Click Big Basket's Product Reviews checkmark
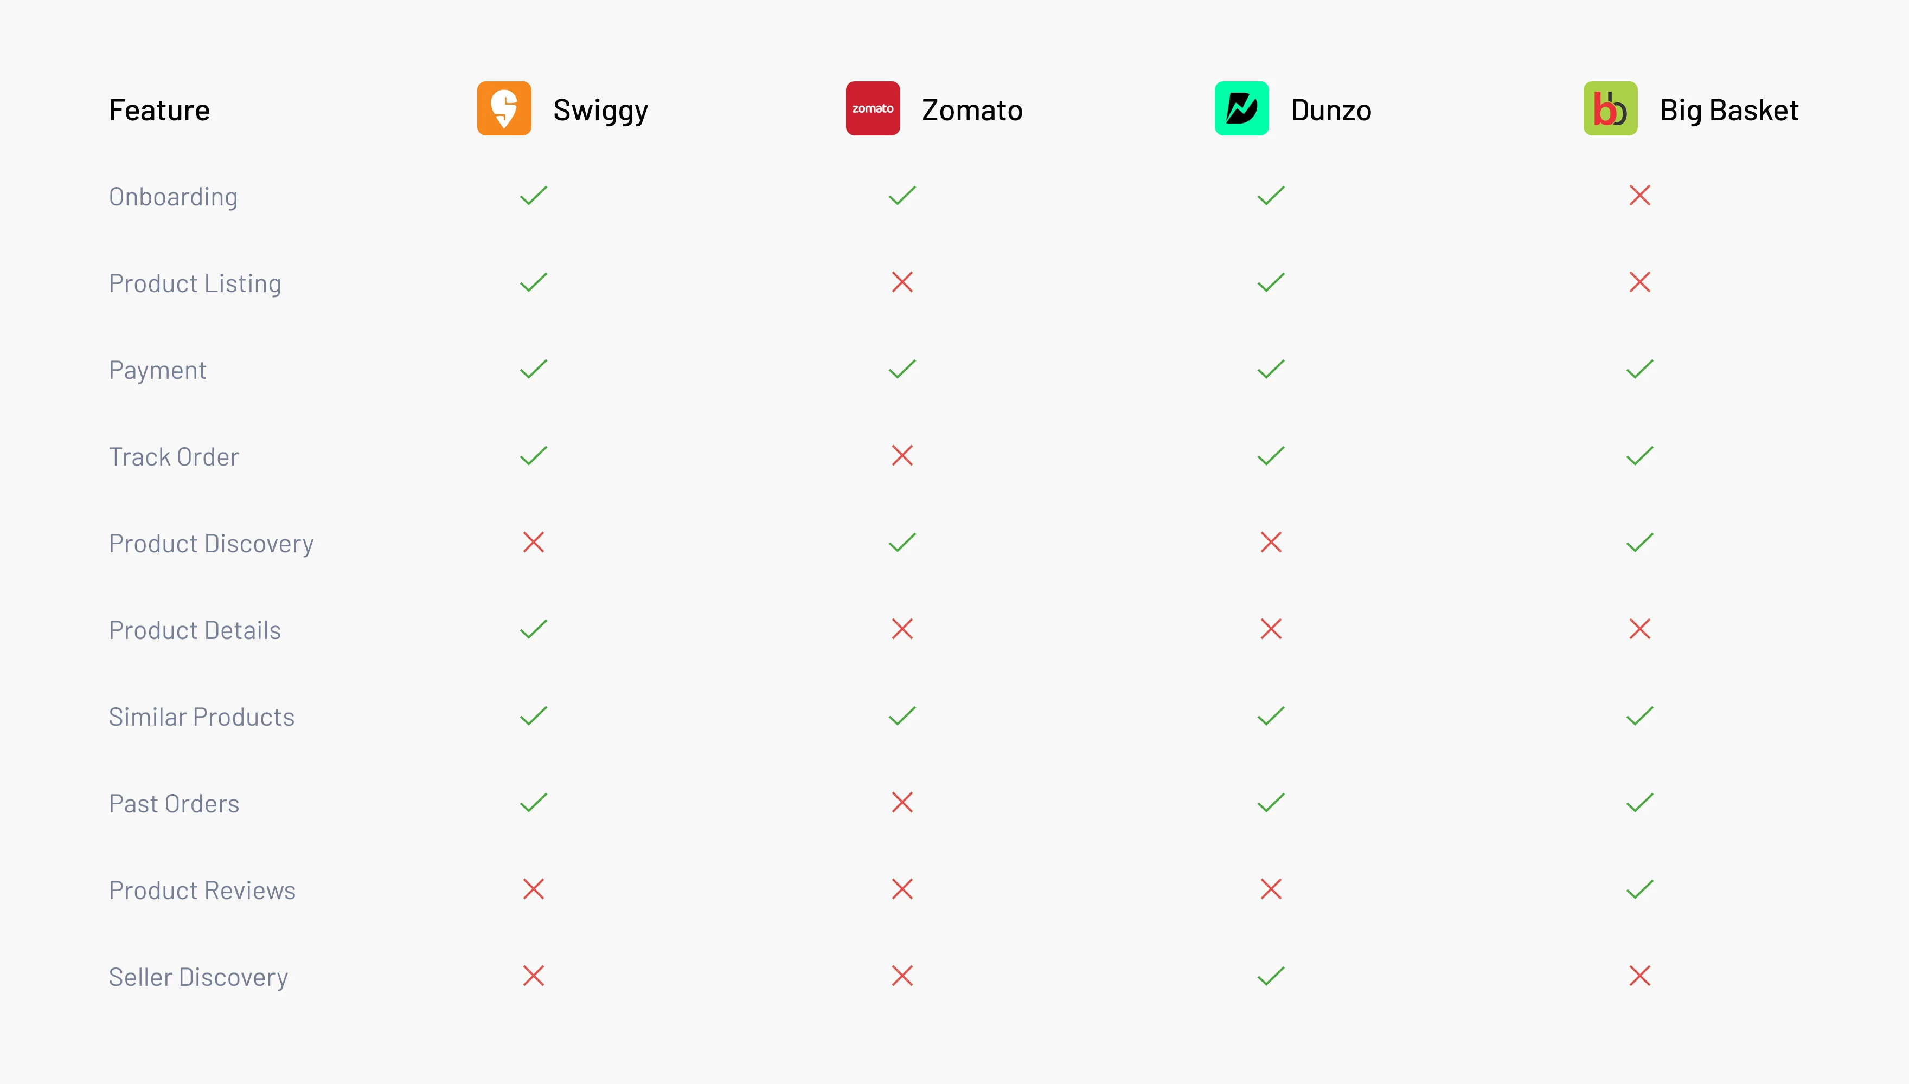Viewport: 1909px width, 1084px height. [x=1639, y=889]
